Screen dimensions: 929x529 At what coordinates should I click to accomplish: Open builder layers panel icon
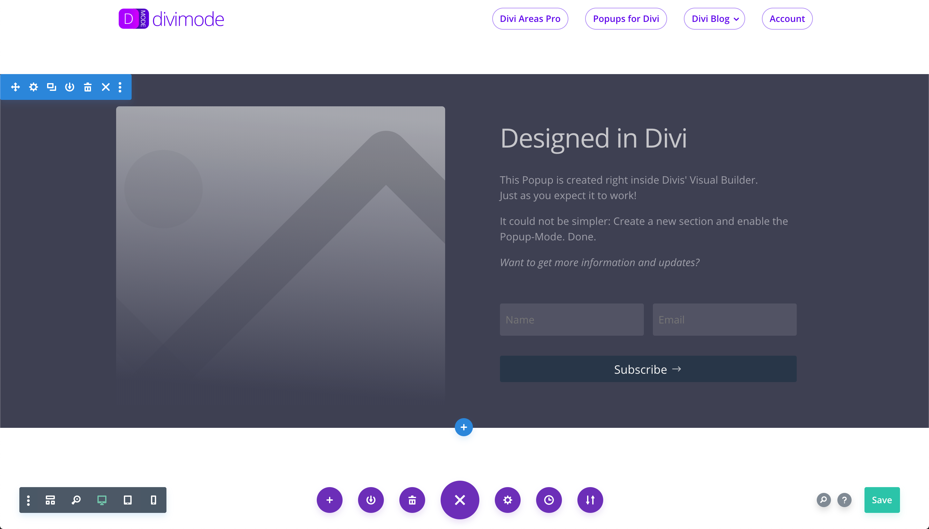coord(50,500)
